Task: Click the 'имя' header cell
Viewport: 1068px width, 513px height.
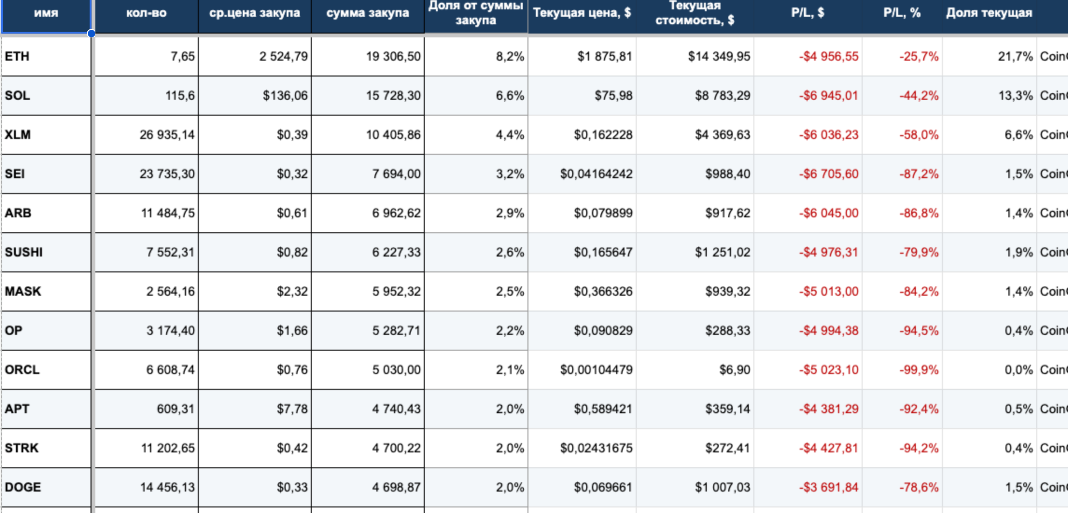Action: (46, 16)
